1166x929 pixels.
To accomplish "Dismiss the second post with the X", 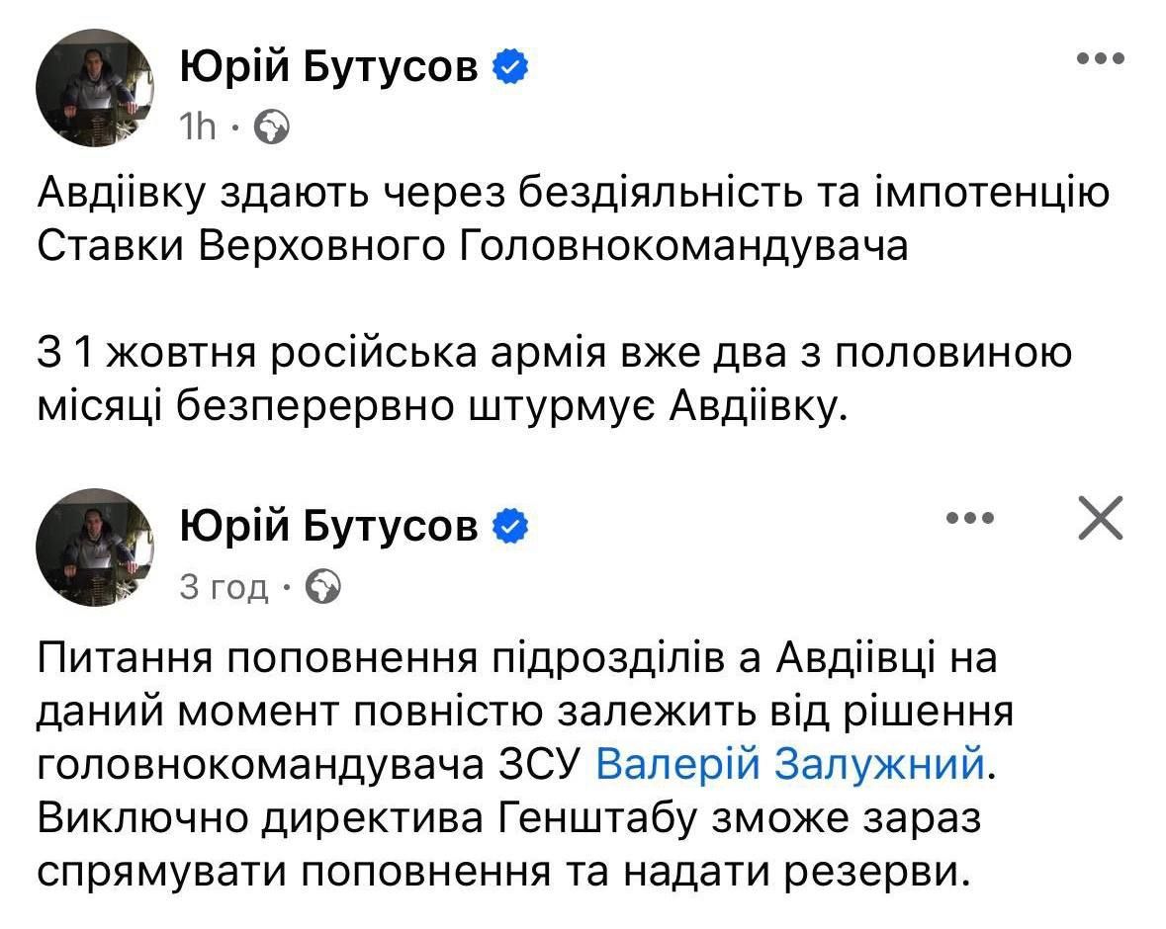I will [x=1101, y=519].
